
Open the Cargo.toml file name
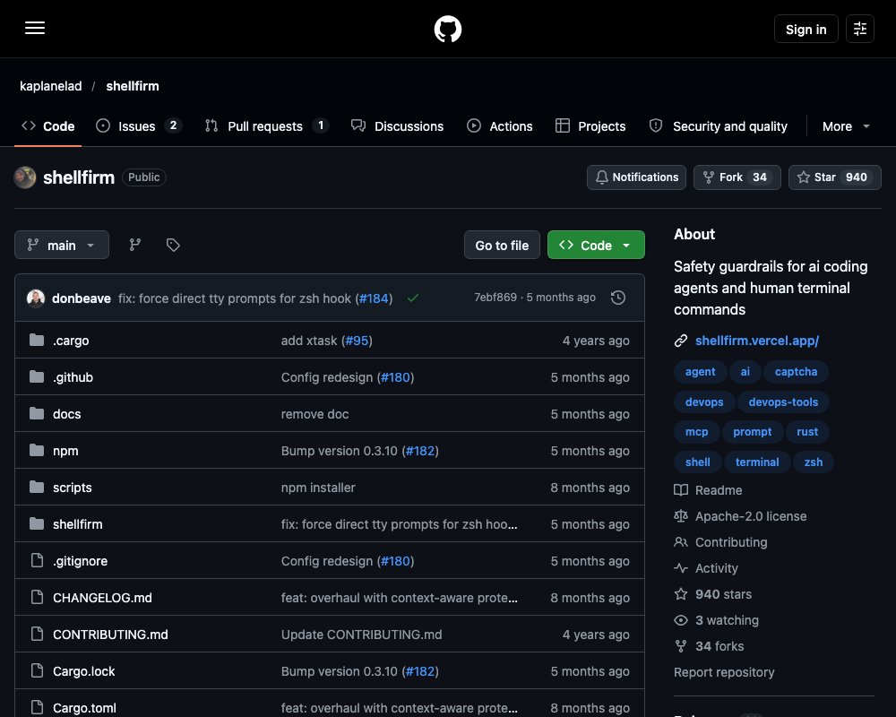tap(84, 708)
